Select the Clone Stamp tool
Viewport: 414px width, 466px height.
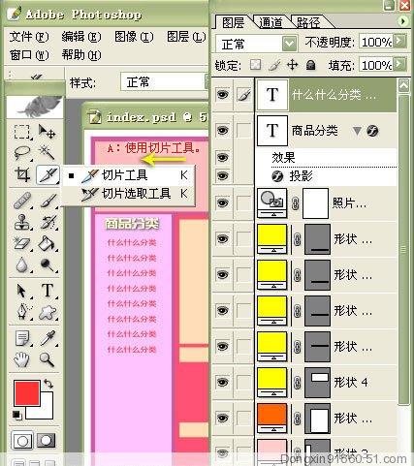tap(22, 222)
